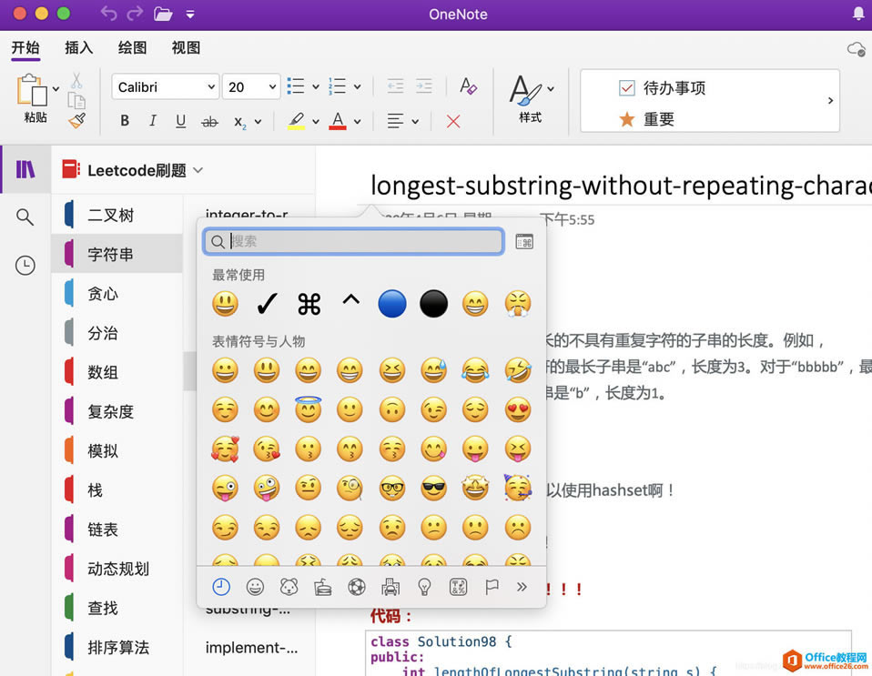Screen dimensions: 872x676
Task: Show frequently used emojis via clock icon
Action: (x=221, y=587)
